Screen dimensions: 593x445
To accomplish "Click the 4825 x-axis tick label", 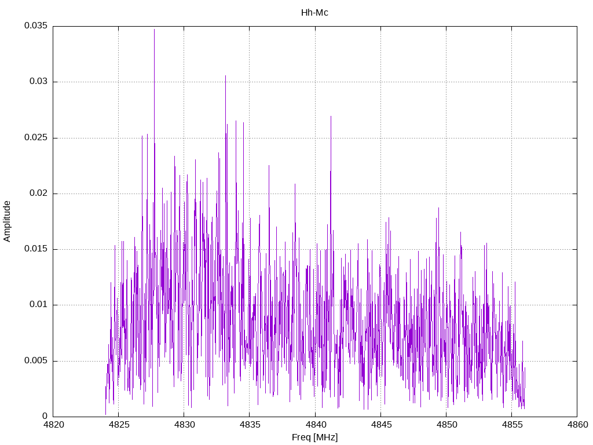I will tap(119, 425).
